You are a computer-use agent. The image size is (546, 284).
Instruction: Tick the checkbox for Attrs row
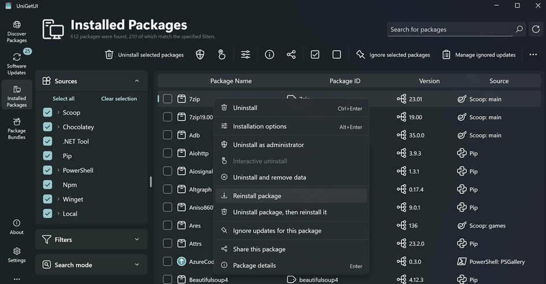click(167, 243)
